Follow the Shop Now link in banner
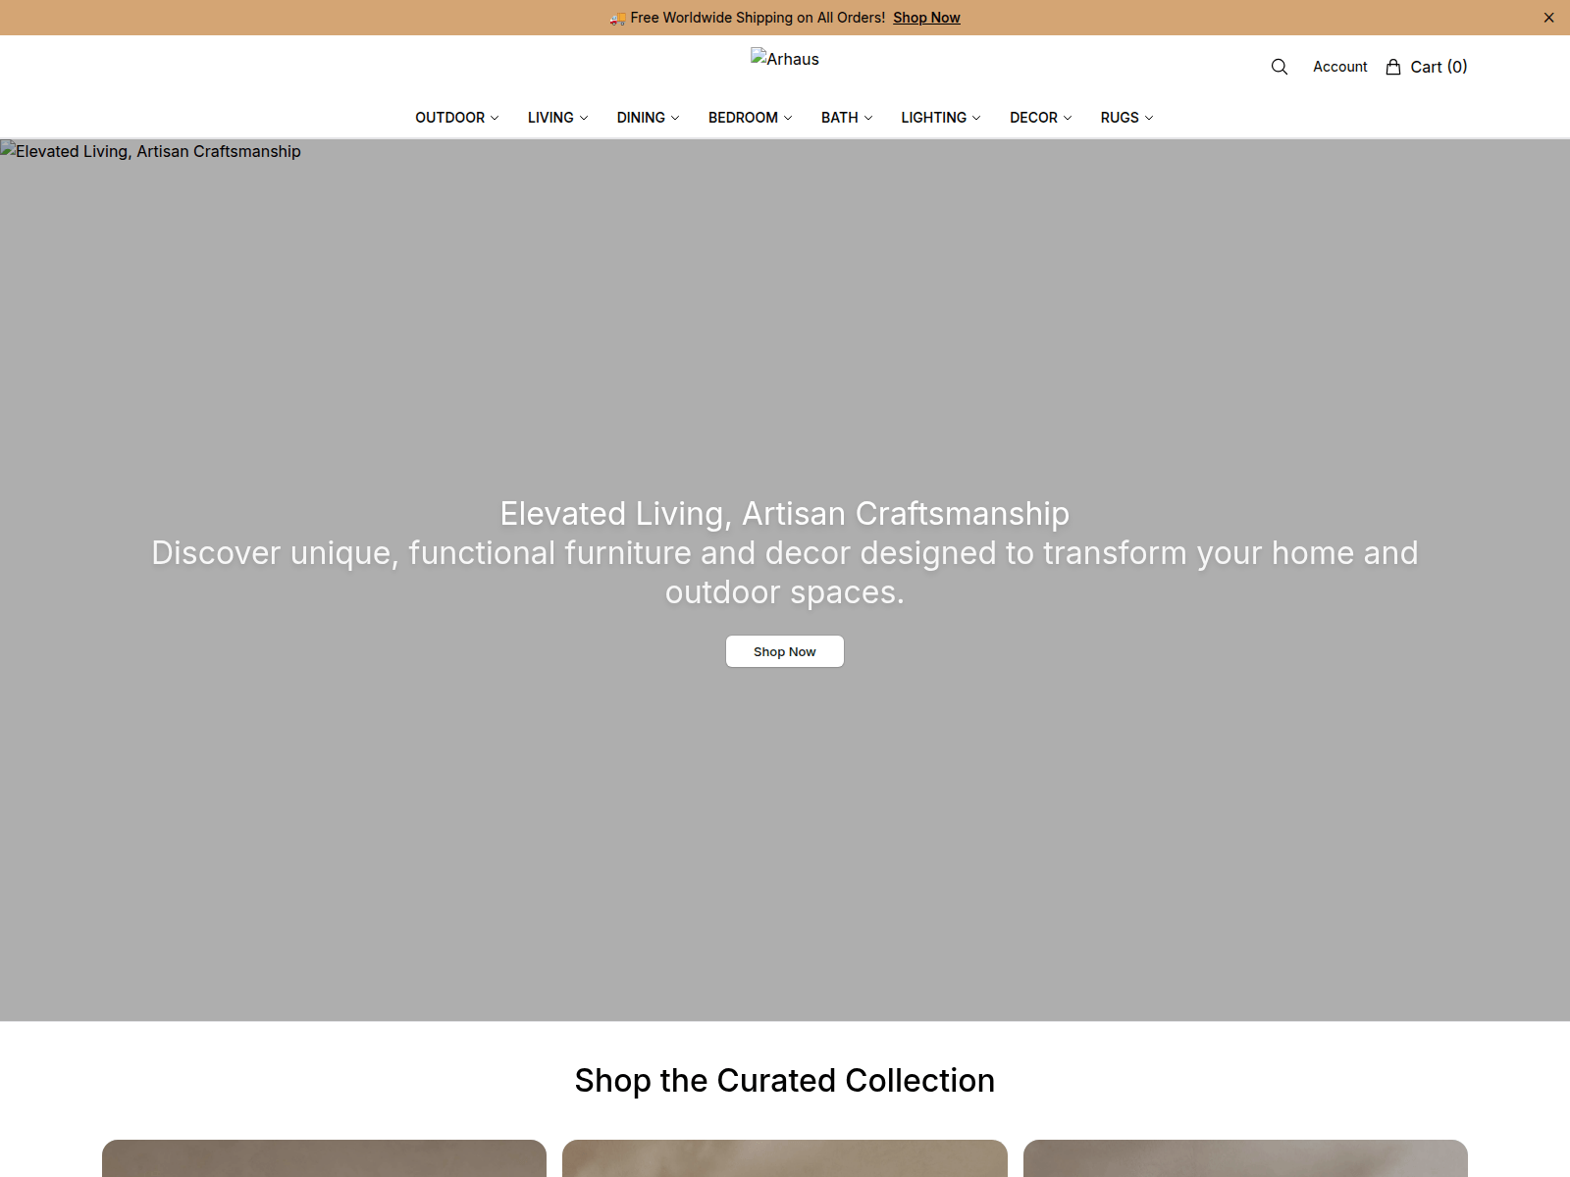The width and height of the screenshot is (1570, 1177). pyautogui.click(x=926, y=18)
